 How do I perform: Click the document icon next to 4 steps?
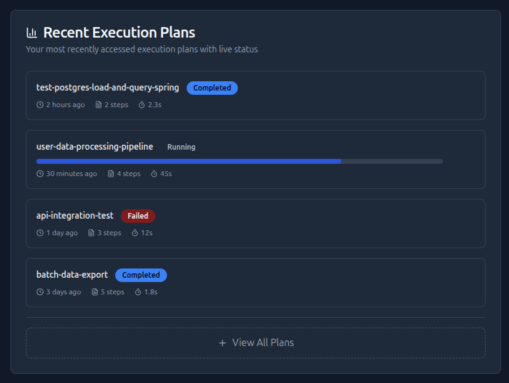pyautogui.click(x=111, y=174)
